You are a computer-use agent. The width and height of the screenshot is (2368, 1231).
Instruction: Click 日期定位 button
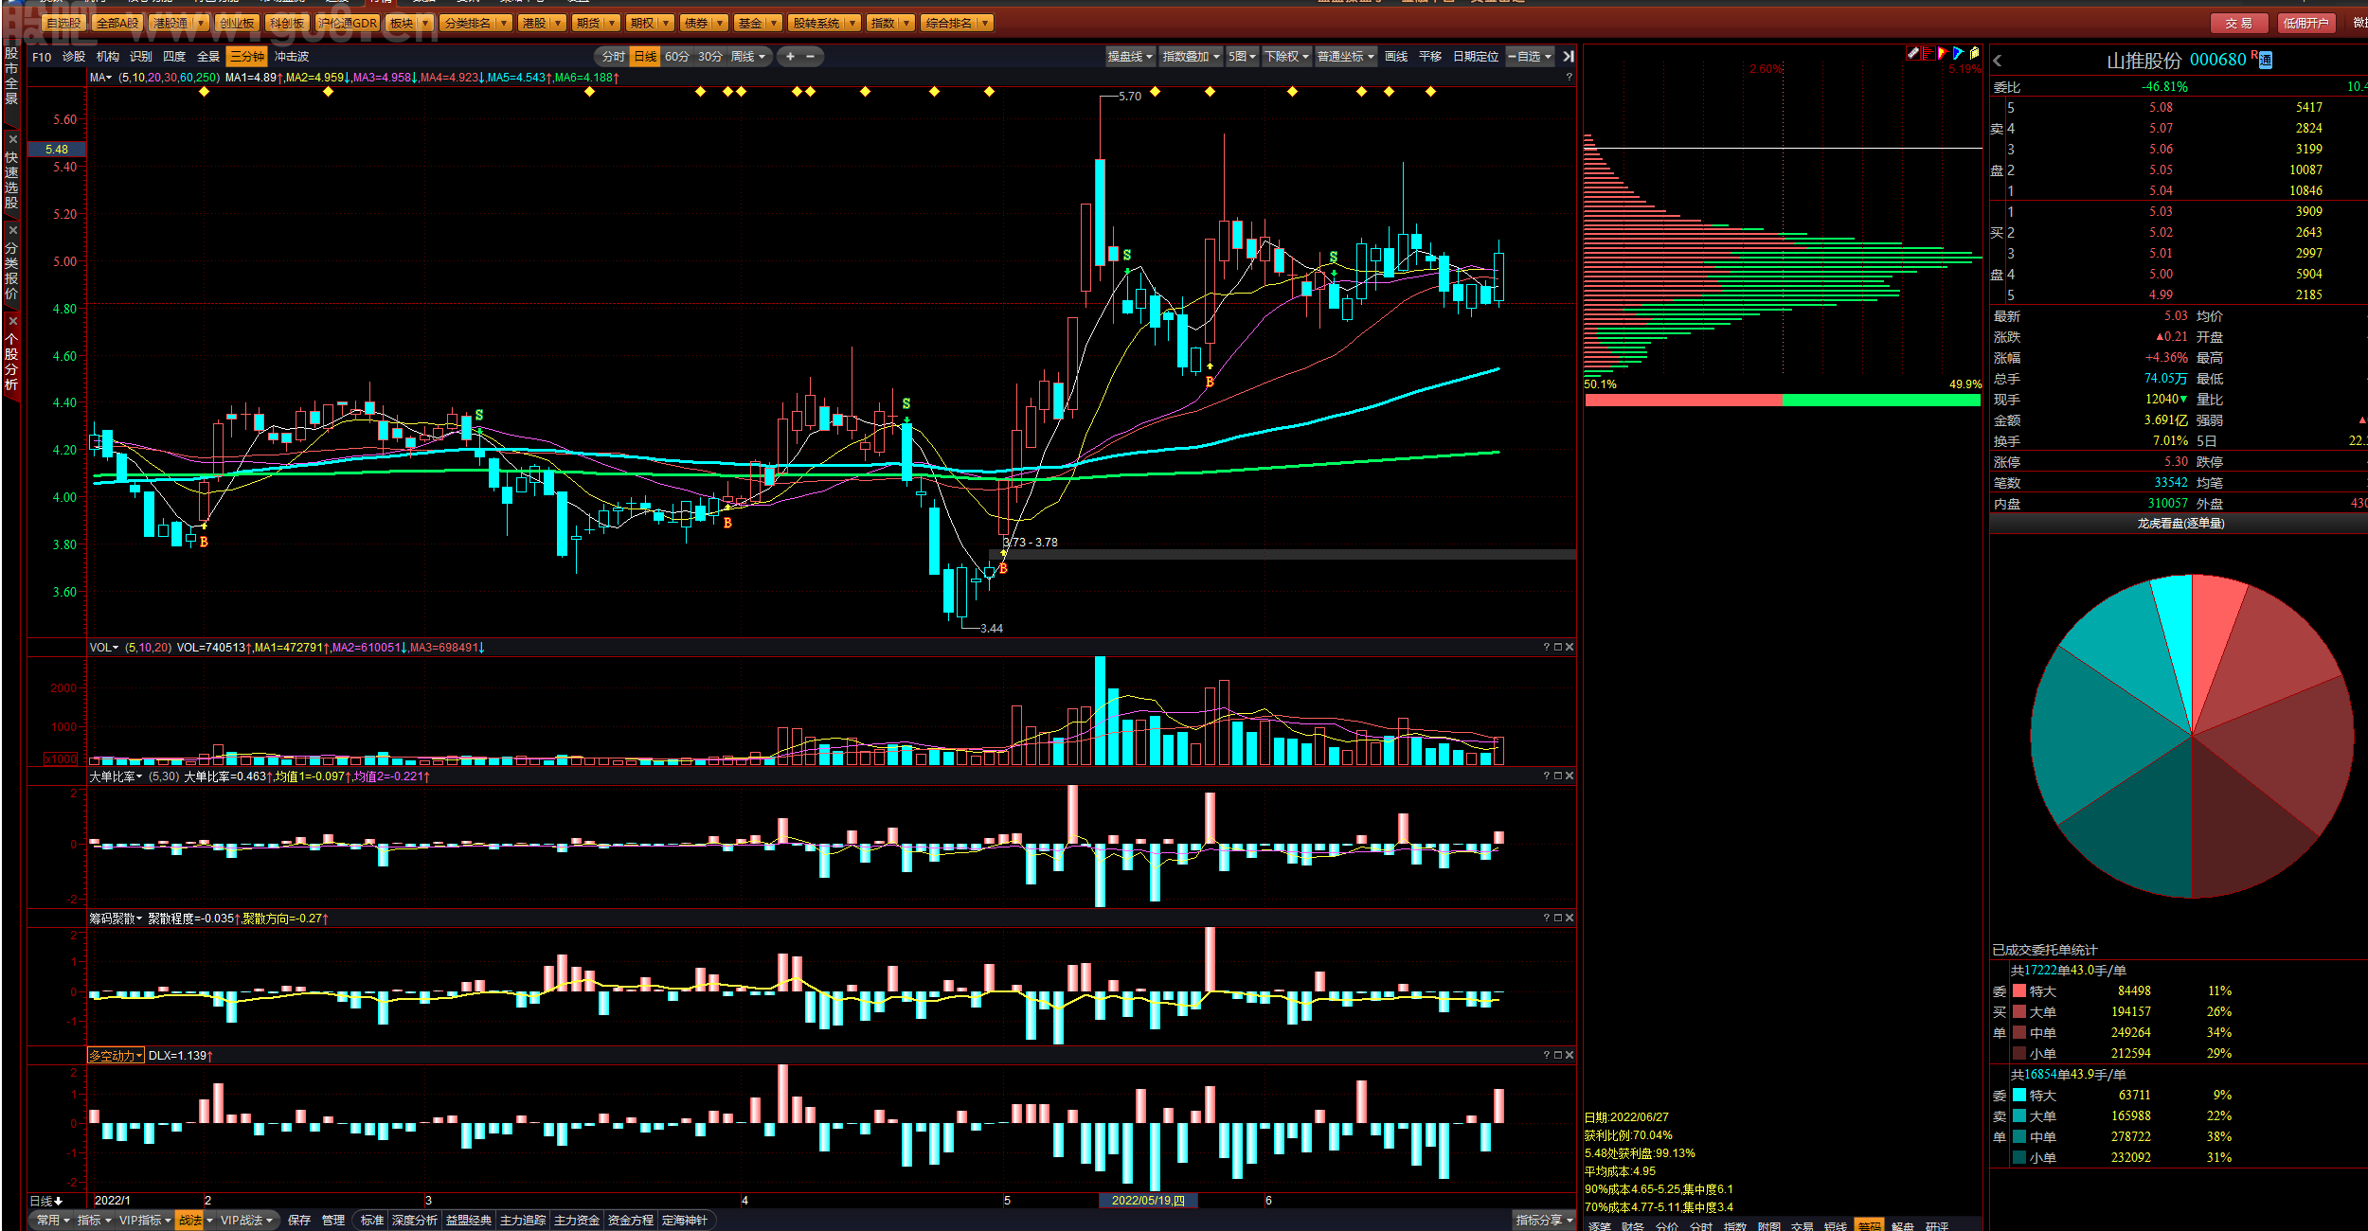click(x=1476, y=57)
